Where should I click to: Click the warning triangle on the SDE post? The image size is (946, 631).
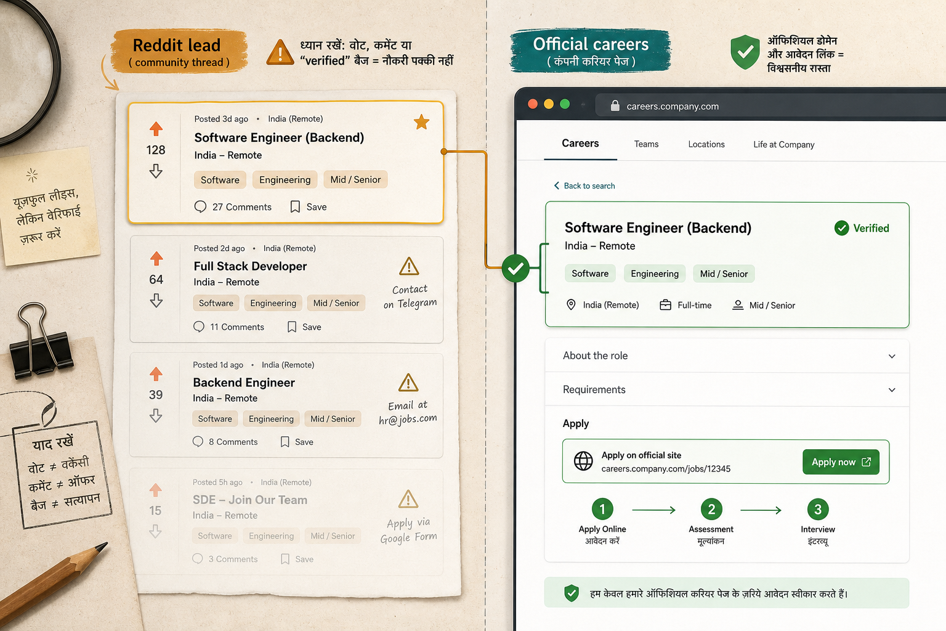(x=408, y=499)
